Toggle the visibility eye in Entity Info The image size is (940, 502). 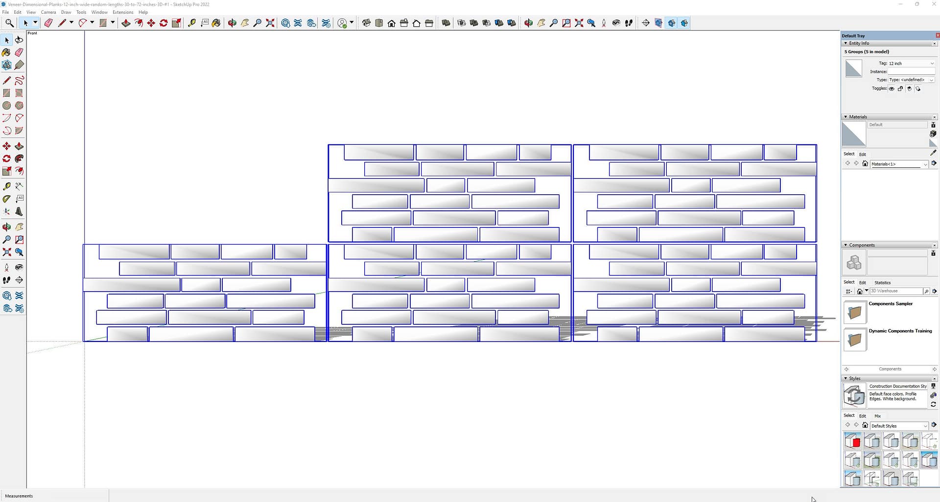tap(892, 89)
